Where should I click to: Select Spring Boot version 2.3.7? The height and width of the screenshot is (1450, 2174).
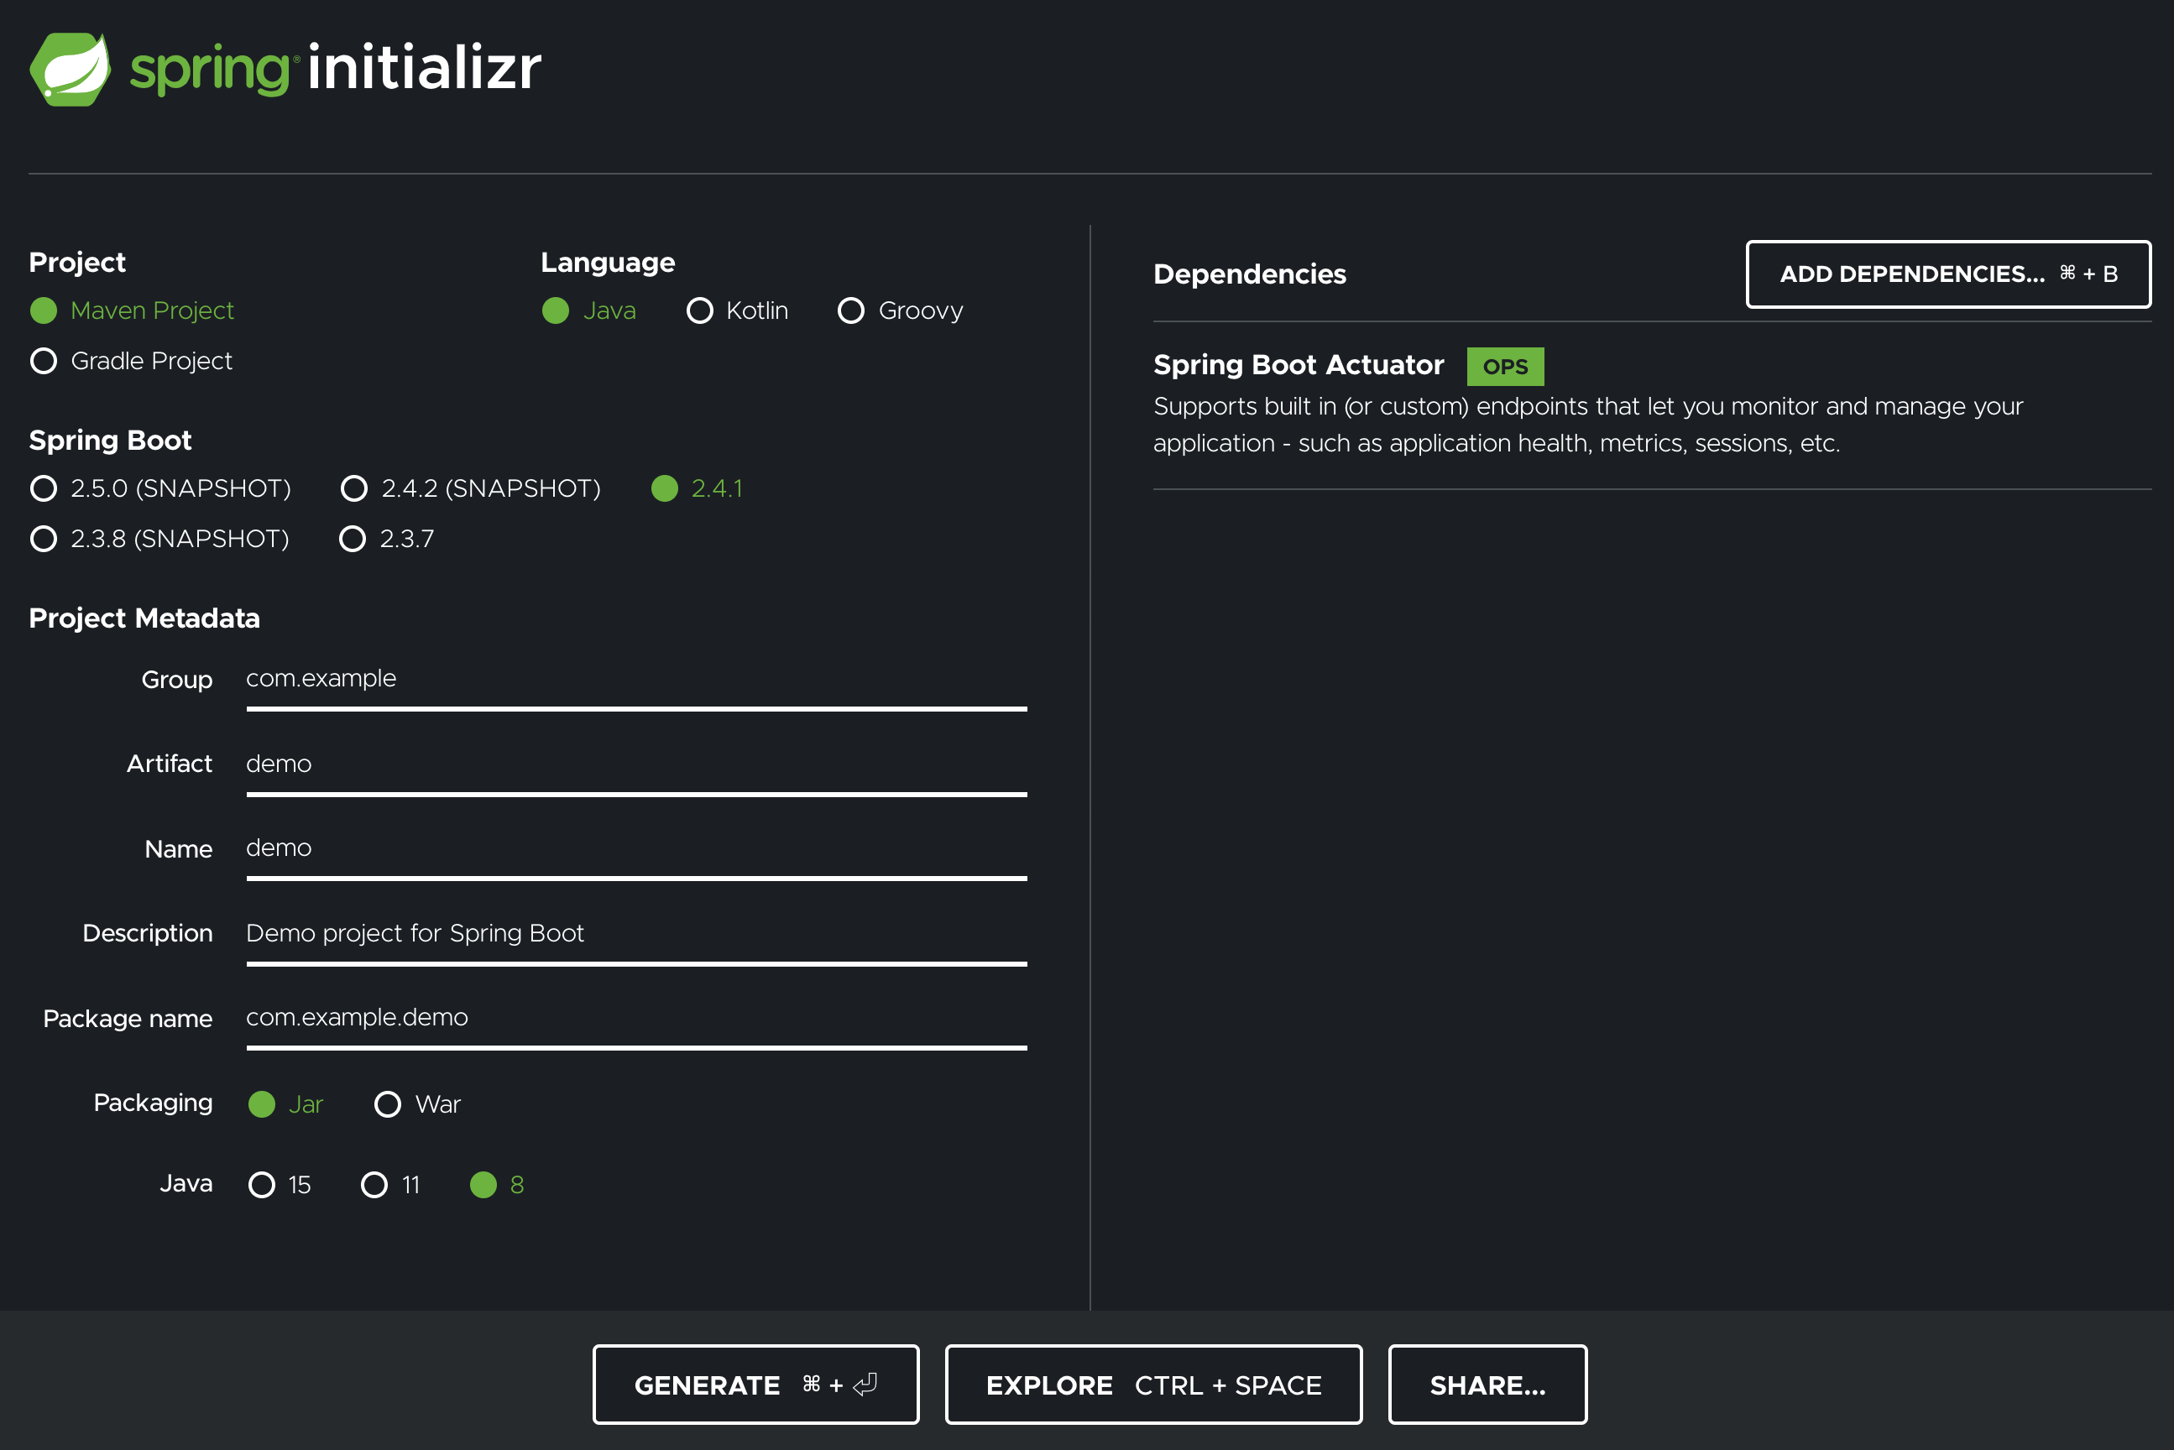point(353,538)
